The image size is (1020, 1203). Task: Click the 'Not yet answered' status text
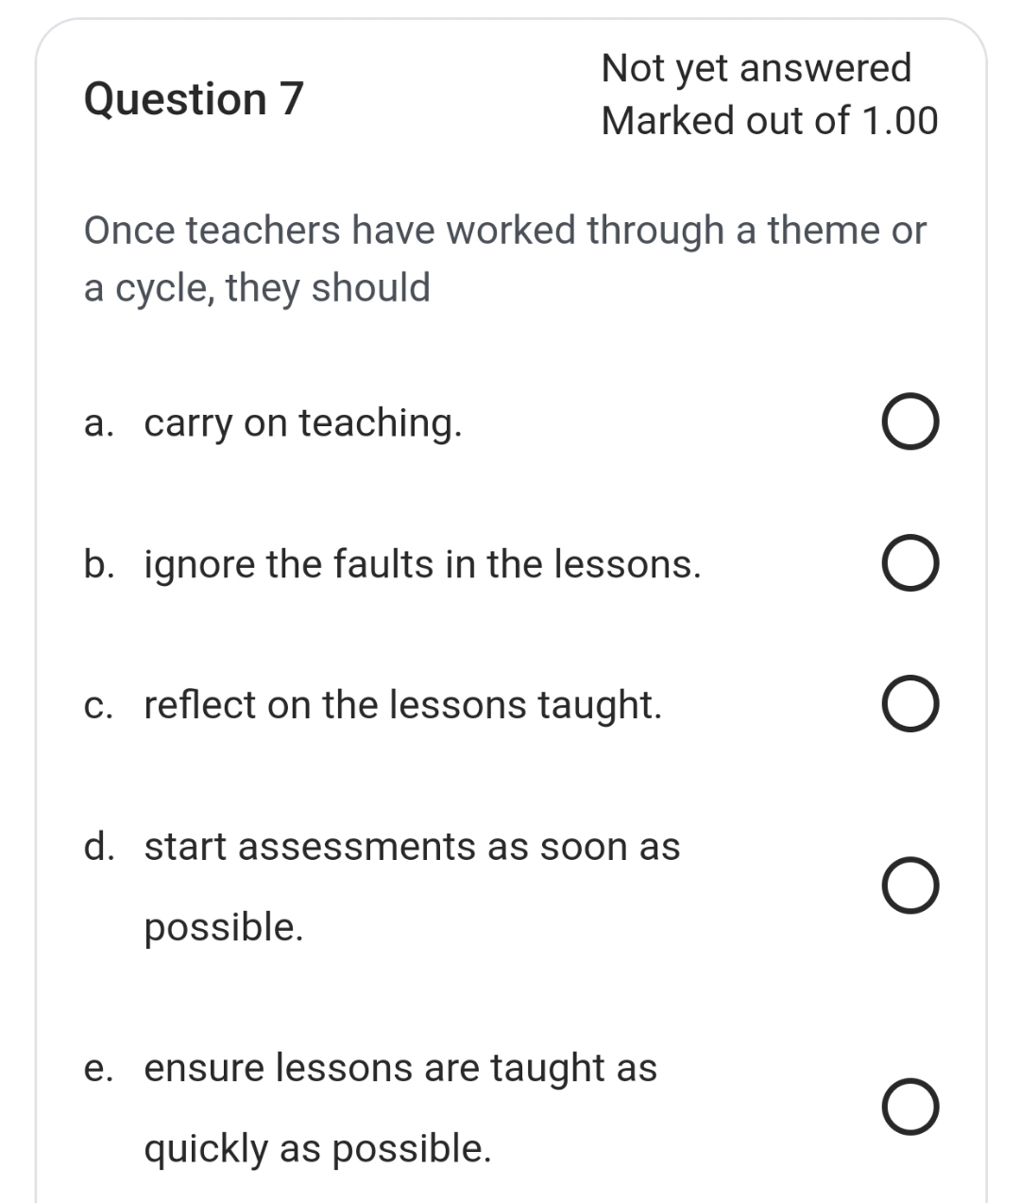756,69
